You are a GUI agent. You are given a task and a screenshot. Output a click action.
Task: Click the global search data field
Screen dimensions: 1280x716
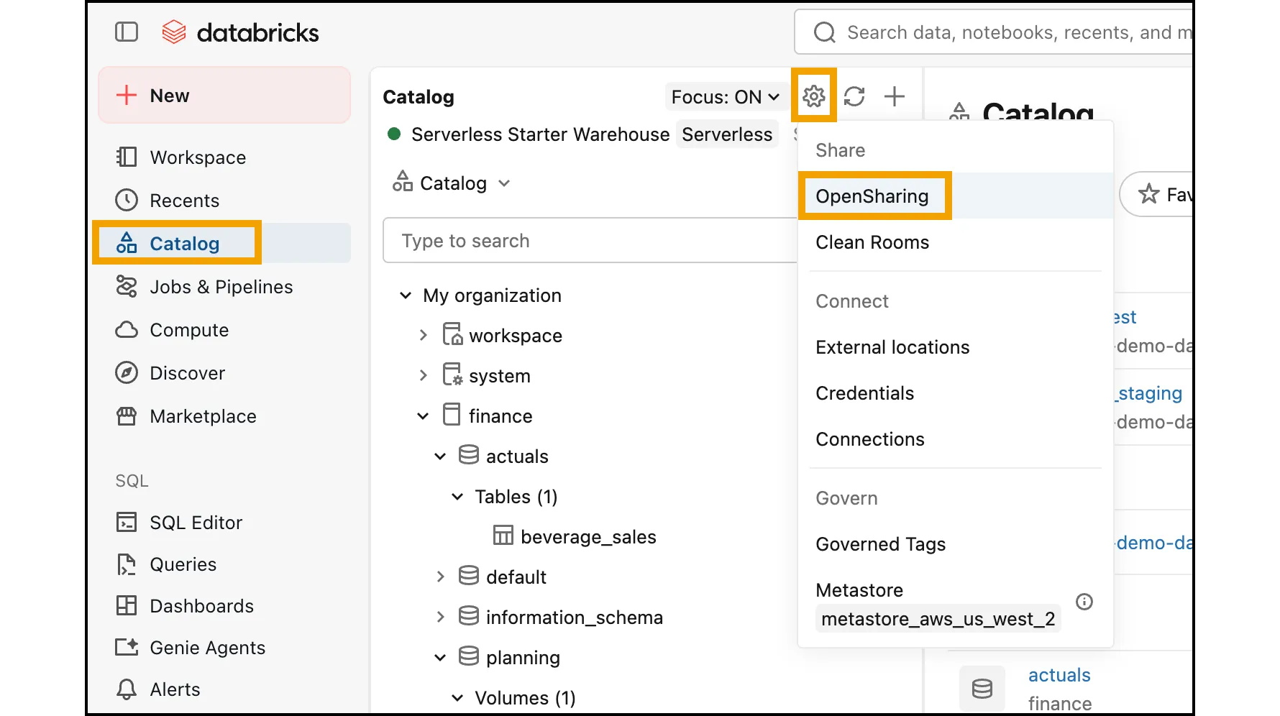(x=995, y=32)
